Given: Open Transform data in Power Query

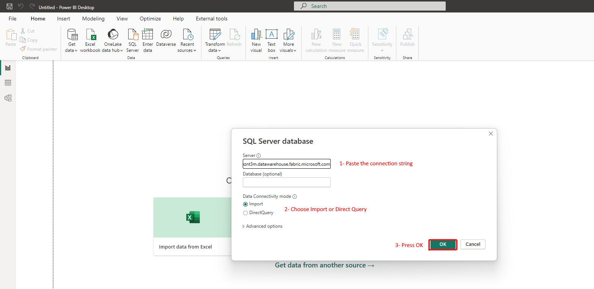Looking at the screenshot, I should [214, 39].
